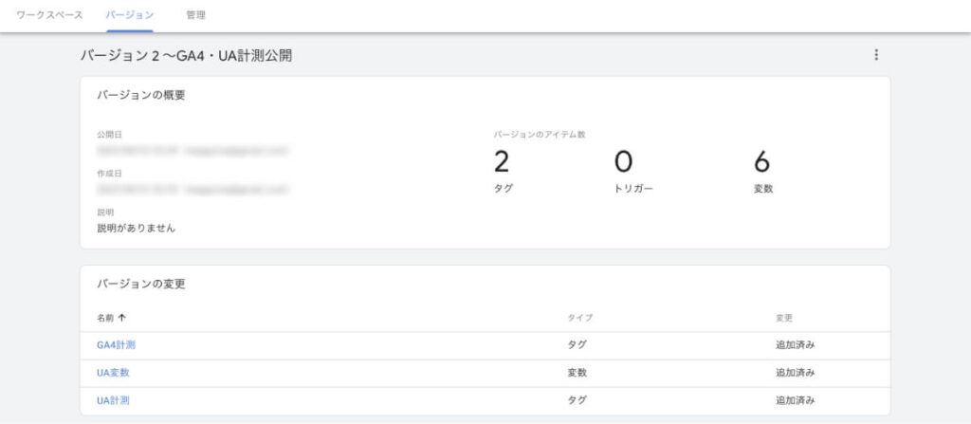Click the blurred 公開日 publish date value
The width and height of the screenshot is (971, 424).
click(x=192, y=150)
